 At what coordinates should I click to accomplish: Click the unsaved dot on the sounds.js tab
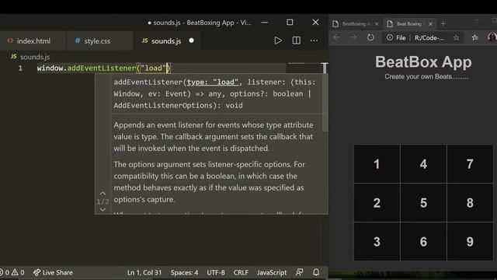[x=192, y=40]
